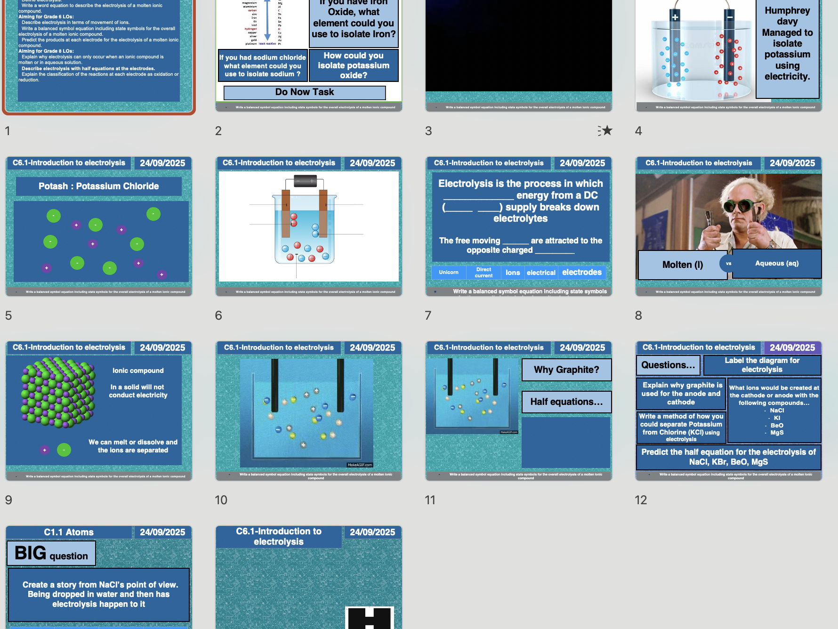Open the Questions slide with diagram labelling task
Viewport: 838px width, 629px height.
click(x=728, y=410)
